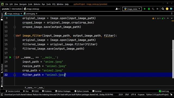
Task: Collapse the image_filter function fold at line 13
Action: (14, 36)
